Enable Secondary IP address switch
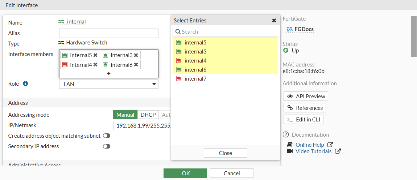 coord(107,146)
